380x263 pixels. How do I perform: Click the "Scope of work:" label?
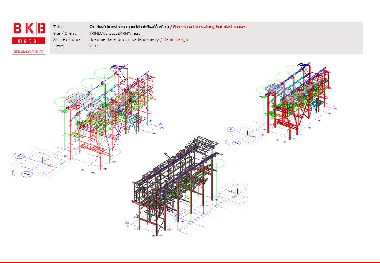pos(67,39)
